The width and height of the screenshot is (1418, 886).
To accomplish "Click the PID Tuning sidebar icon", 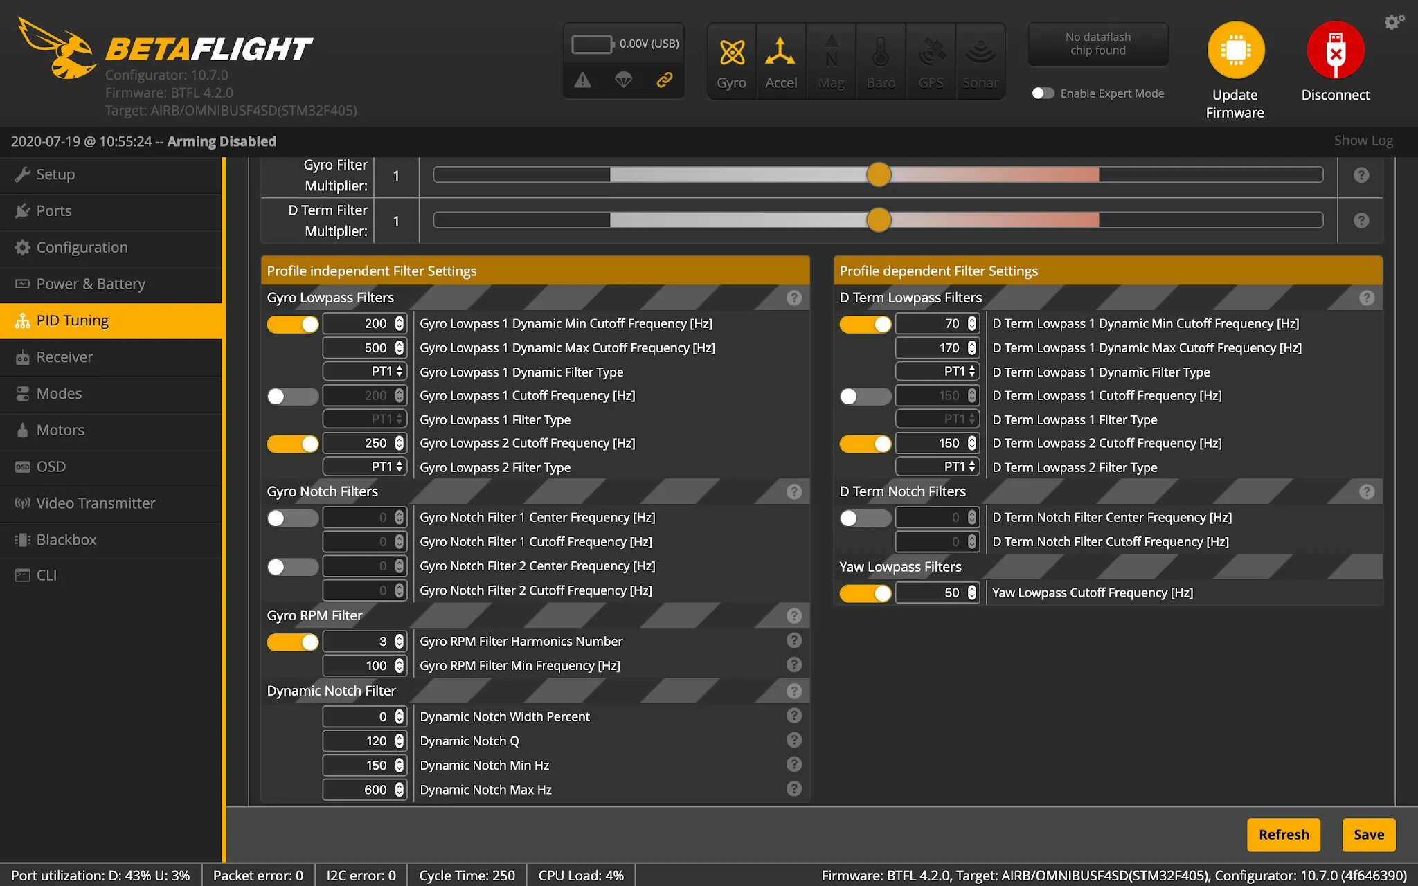I will [22, 320].
